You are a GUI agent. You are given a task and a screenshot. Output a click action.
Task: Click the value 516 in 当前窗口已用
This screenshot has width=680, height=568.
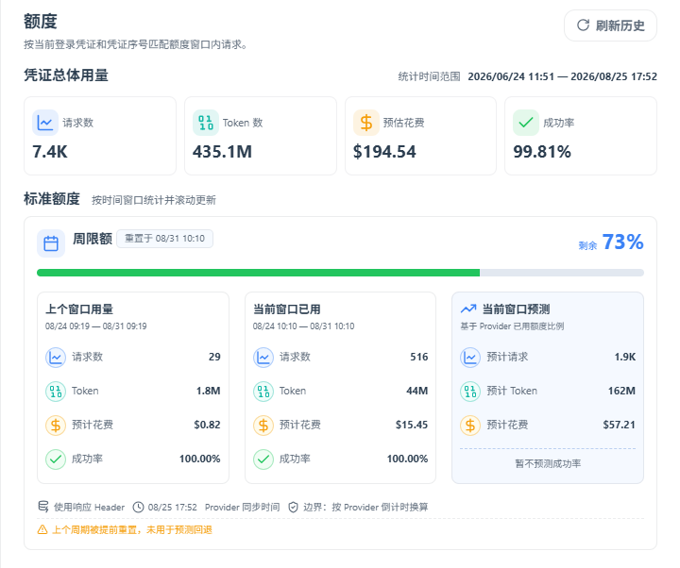pyautogui.click(x=419, y=357)
